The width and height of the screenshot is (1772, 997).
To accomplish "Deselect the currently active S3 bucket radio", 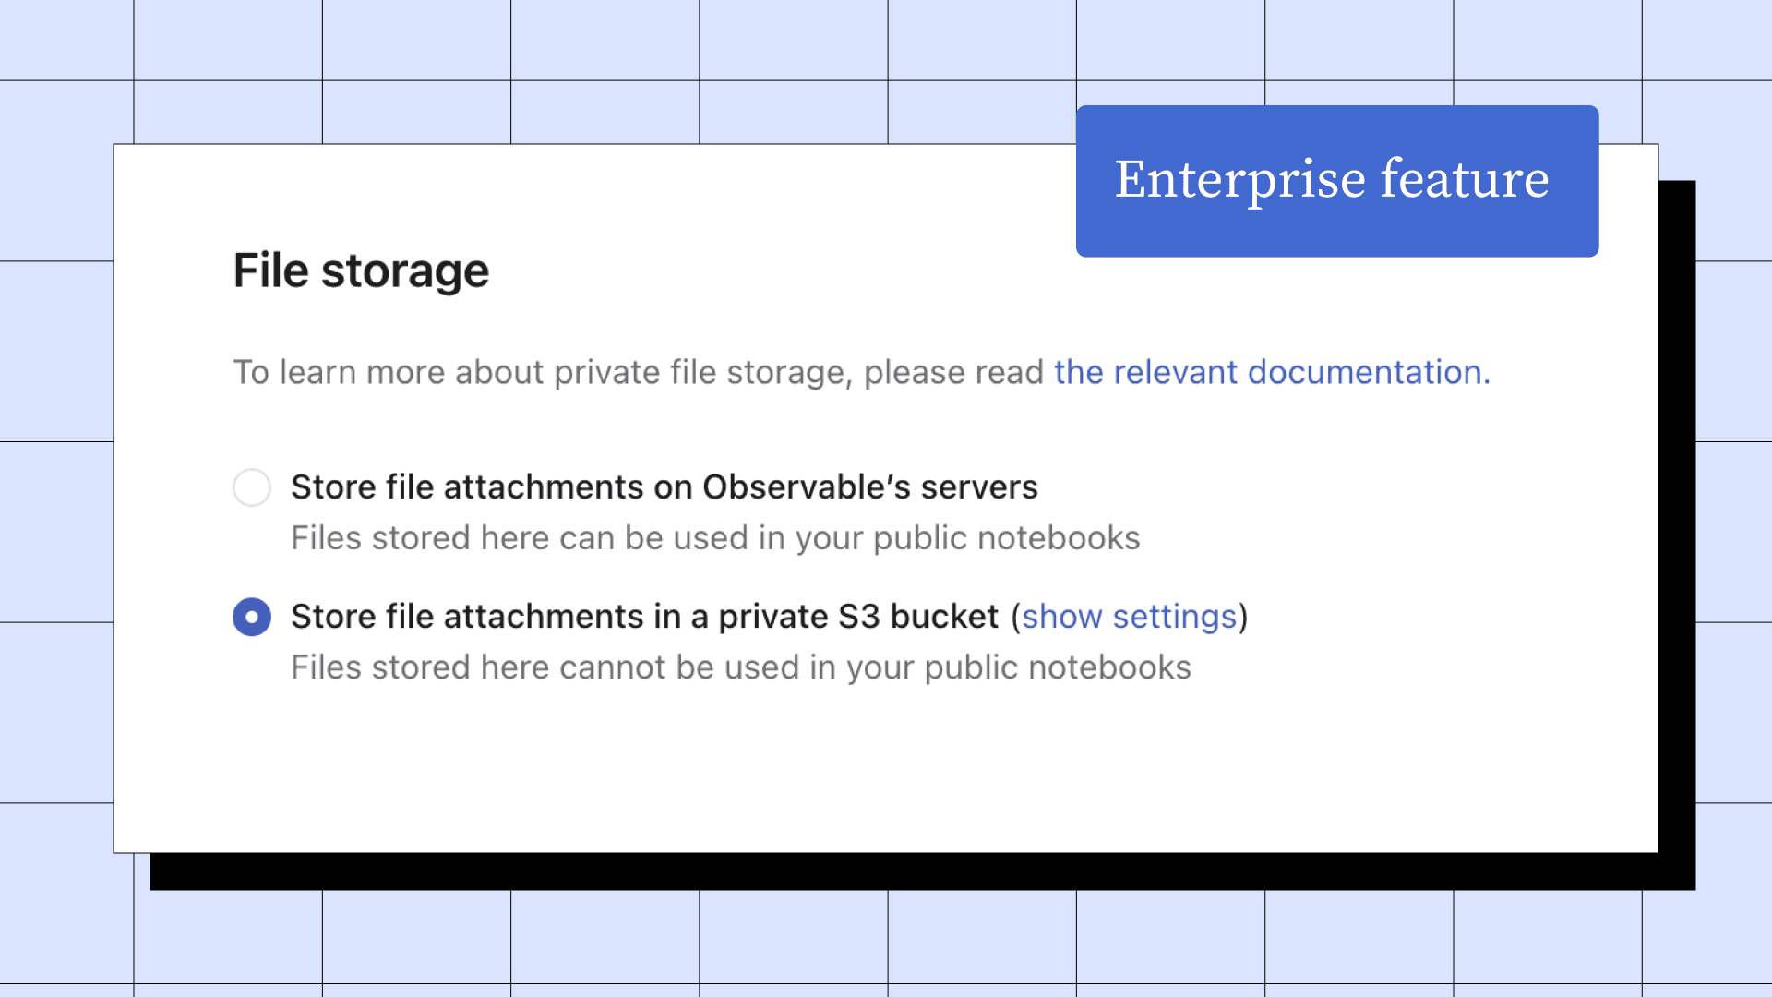I will tap(251, 617).
